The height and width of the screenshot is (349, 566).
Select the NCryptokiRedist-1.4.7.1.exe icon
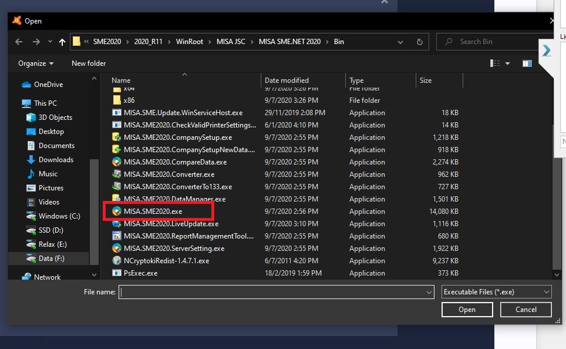pyautogui.click(x=117, y=261)
